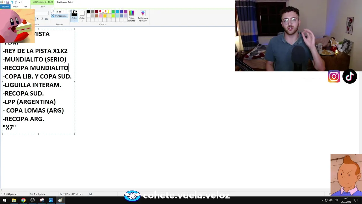
Task: Open Google Chrome from the taskbar
Action: 23,200
